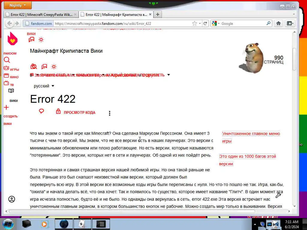Click the vertical scrollbar thumb
The height and width of the screenshot is (230, 307).
[x=294, y=59]
